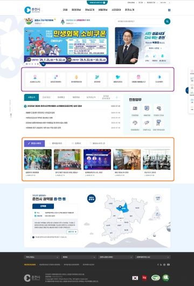
Task: Click the Korean flag icon in footer
Action: tap(135, 278)
